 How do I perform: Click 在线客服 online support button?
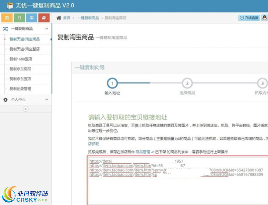(x=249, y=18)
